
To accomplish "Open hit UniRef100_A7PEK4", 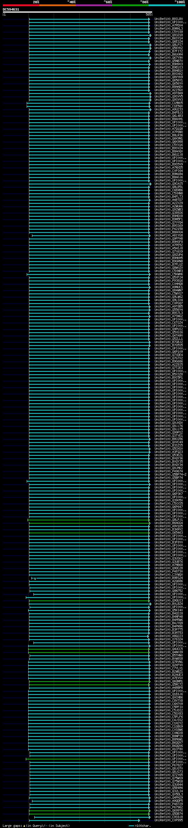I will pos(168,25).
